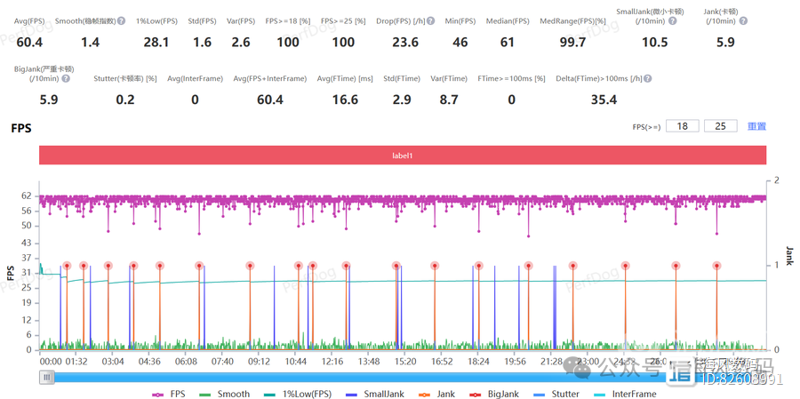This screenshot has width=800, height=399.
Task: Click the first BigJank marker after 00:00
Action: (x=67, y=266)
